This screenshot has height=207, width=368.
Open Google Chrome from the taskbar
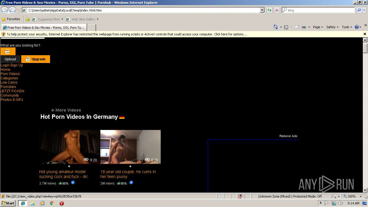(x=52, y=203)
